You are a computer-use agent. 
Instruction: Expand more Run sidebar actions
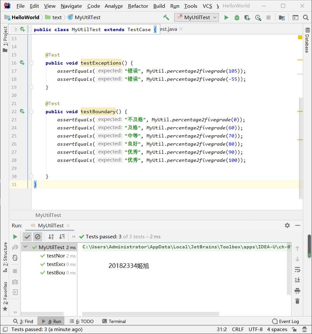15,312
